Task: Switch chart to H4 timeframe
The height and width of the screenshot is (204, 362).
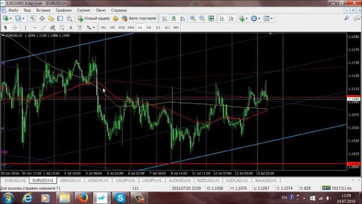Action: point(149,28)
